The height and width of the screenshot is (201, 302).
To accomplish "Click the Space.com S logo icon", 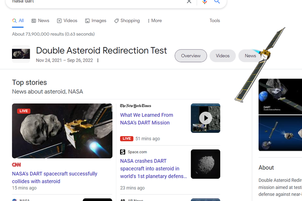I will click(123, 152).
